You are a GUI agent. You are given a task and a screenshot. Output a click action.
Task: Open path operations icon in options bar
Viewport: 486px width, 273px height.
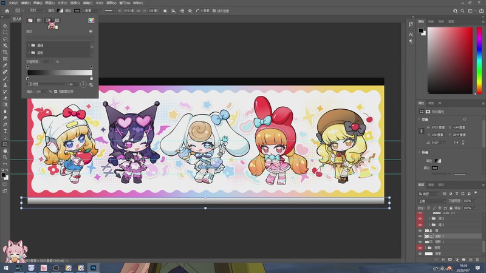click(165, 11)
